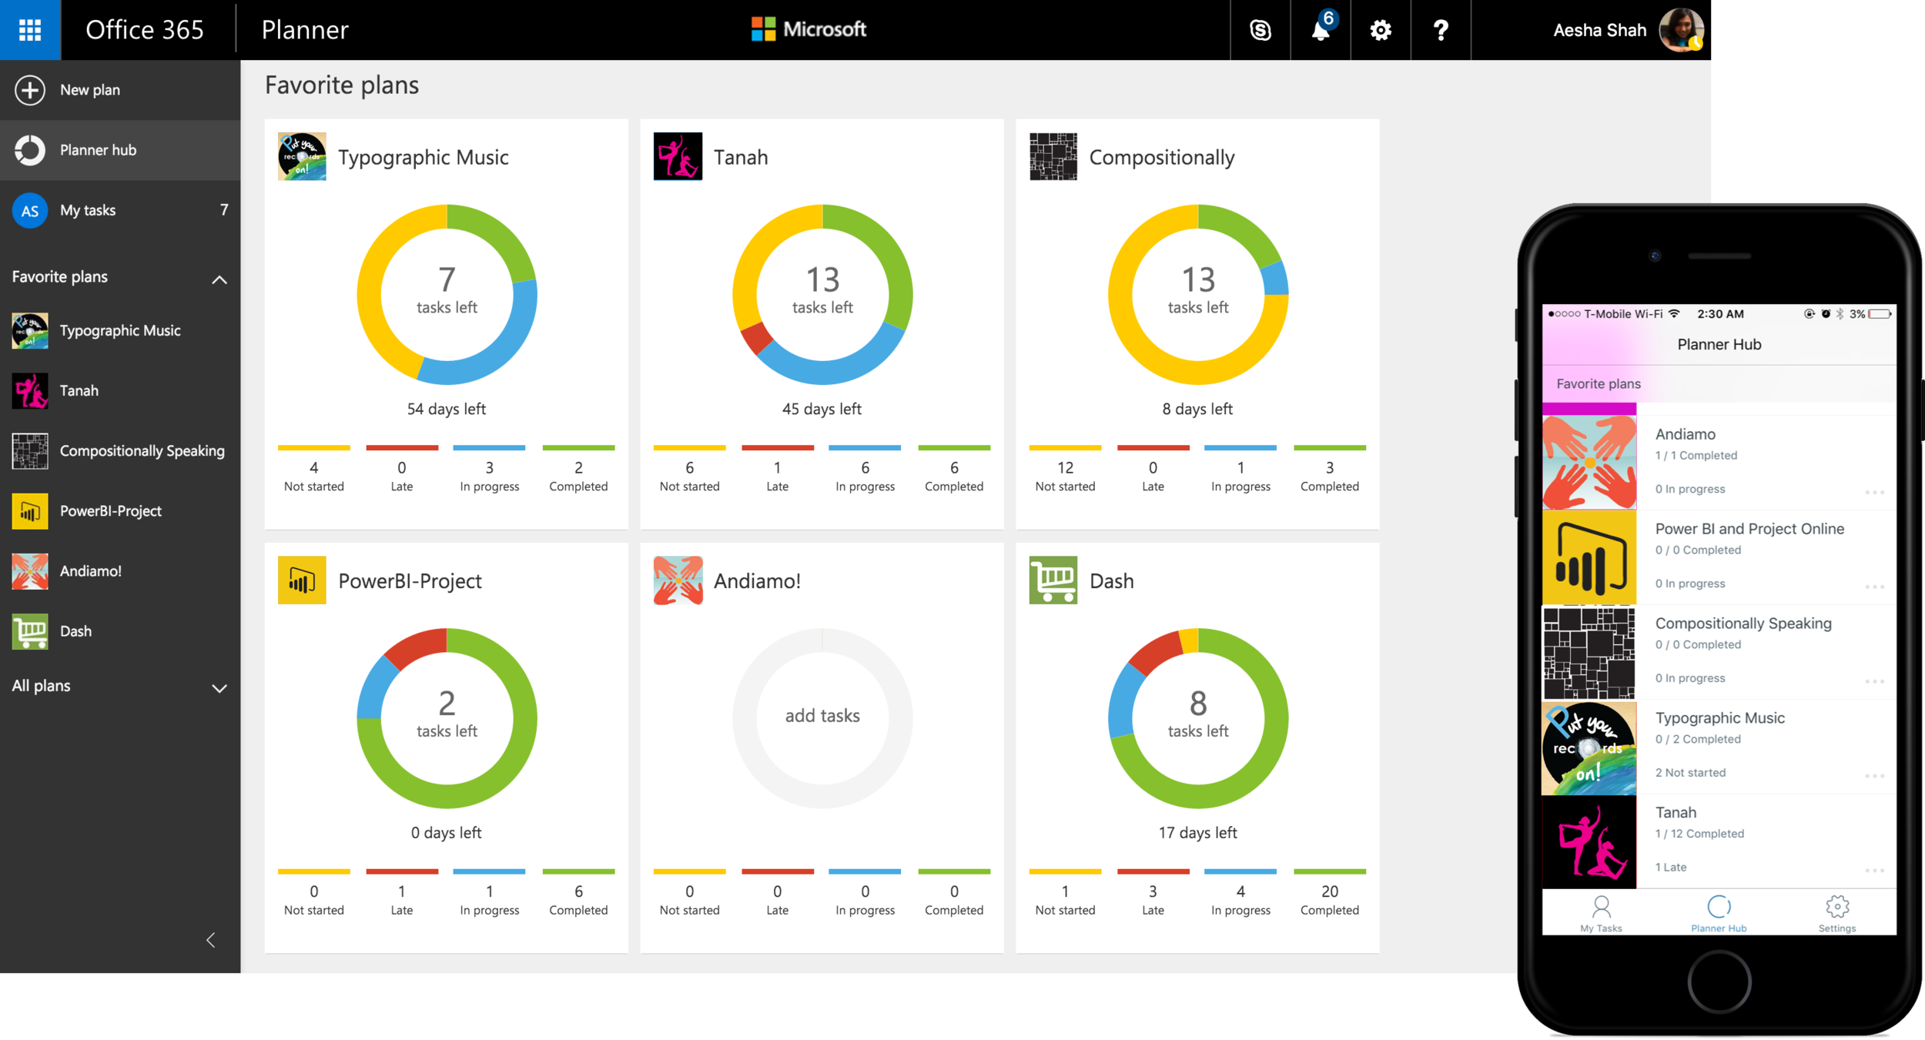Open notifications bell with 6 badge
This screenshot has height=1040, width=1925.
point(1321,30)
